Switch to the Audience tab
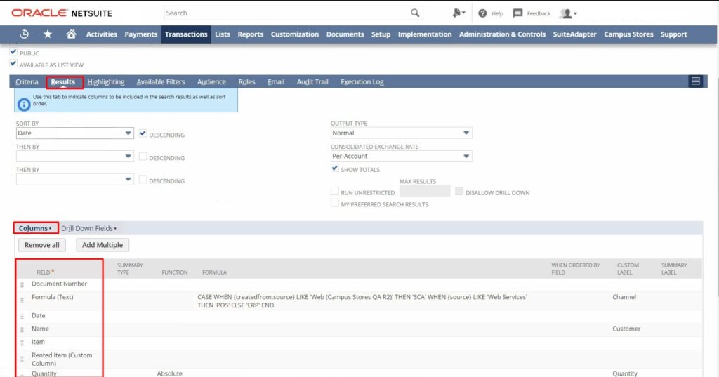719x377 pixels. [211, 81]
